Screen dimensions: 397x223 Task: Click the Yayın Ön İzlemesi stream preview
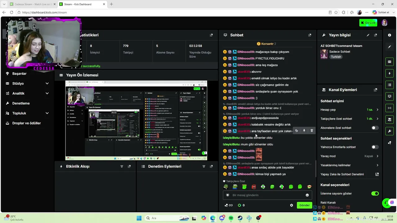[x=136, y=120]
